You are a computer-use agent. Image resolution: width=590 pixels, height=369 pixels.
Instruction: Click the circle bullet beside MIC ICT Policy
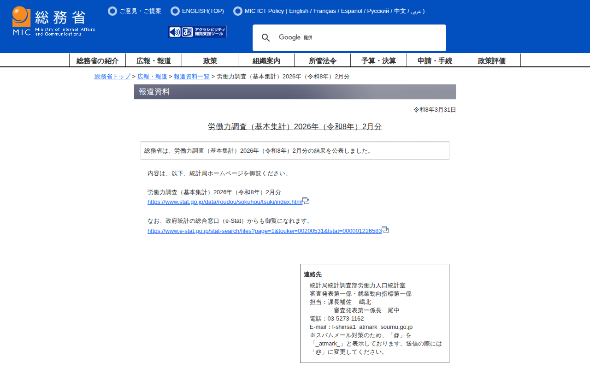click(x=238, y=11)
